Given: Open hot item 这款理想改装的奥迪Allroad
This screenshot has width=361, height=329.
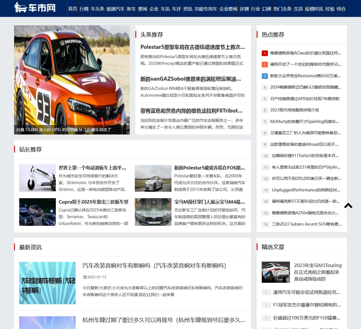Looking at the screenshot, I should pos(304,144).
